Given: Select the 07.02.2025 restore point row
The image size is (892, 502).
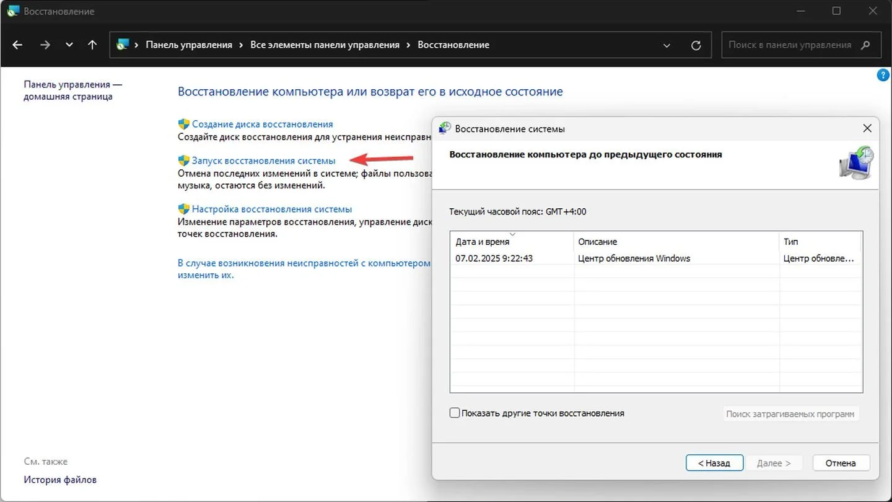Looking at the screenshot, I should [656, 258].
